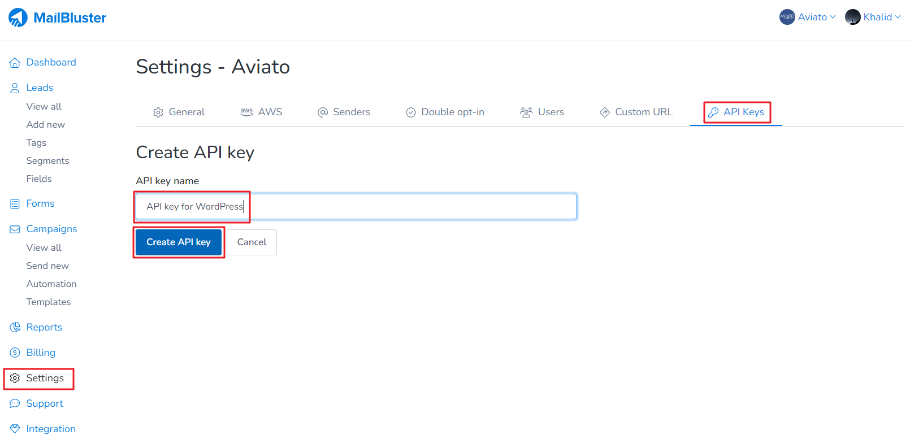
Task: Select the Custom URL tab
Action: 636,112
